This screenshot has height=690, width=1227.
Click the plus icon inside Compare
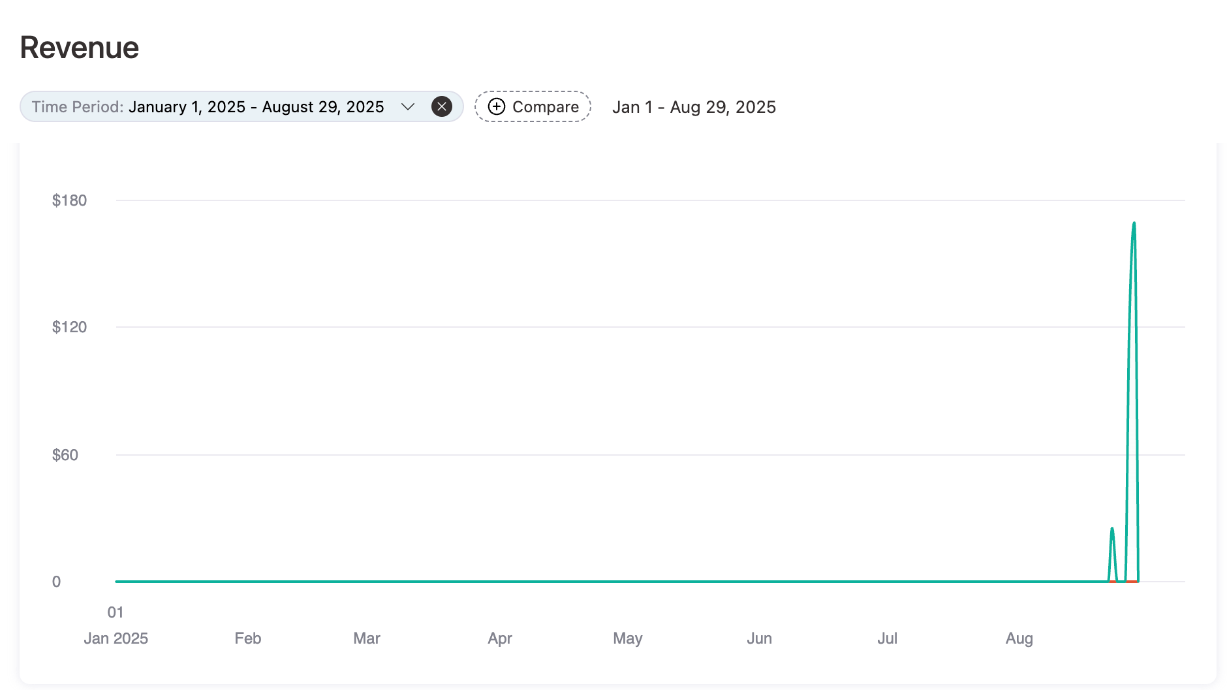tap(497, 106)
